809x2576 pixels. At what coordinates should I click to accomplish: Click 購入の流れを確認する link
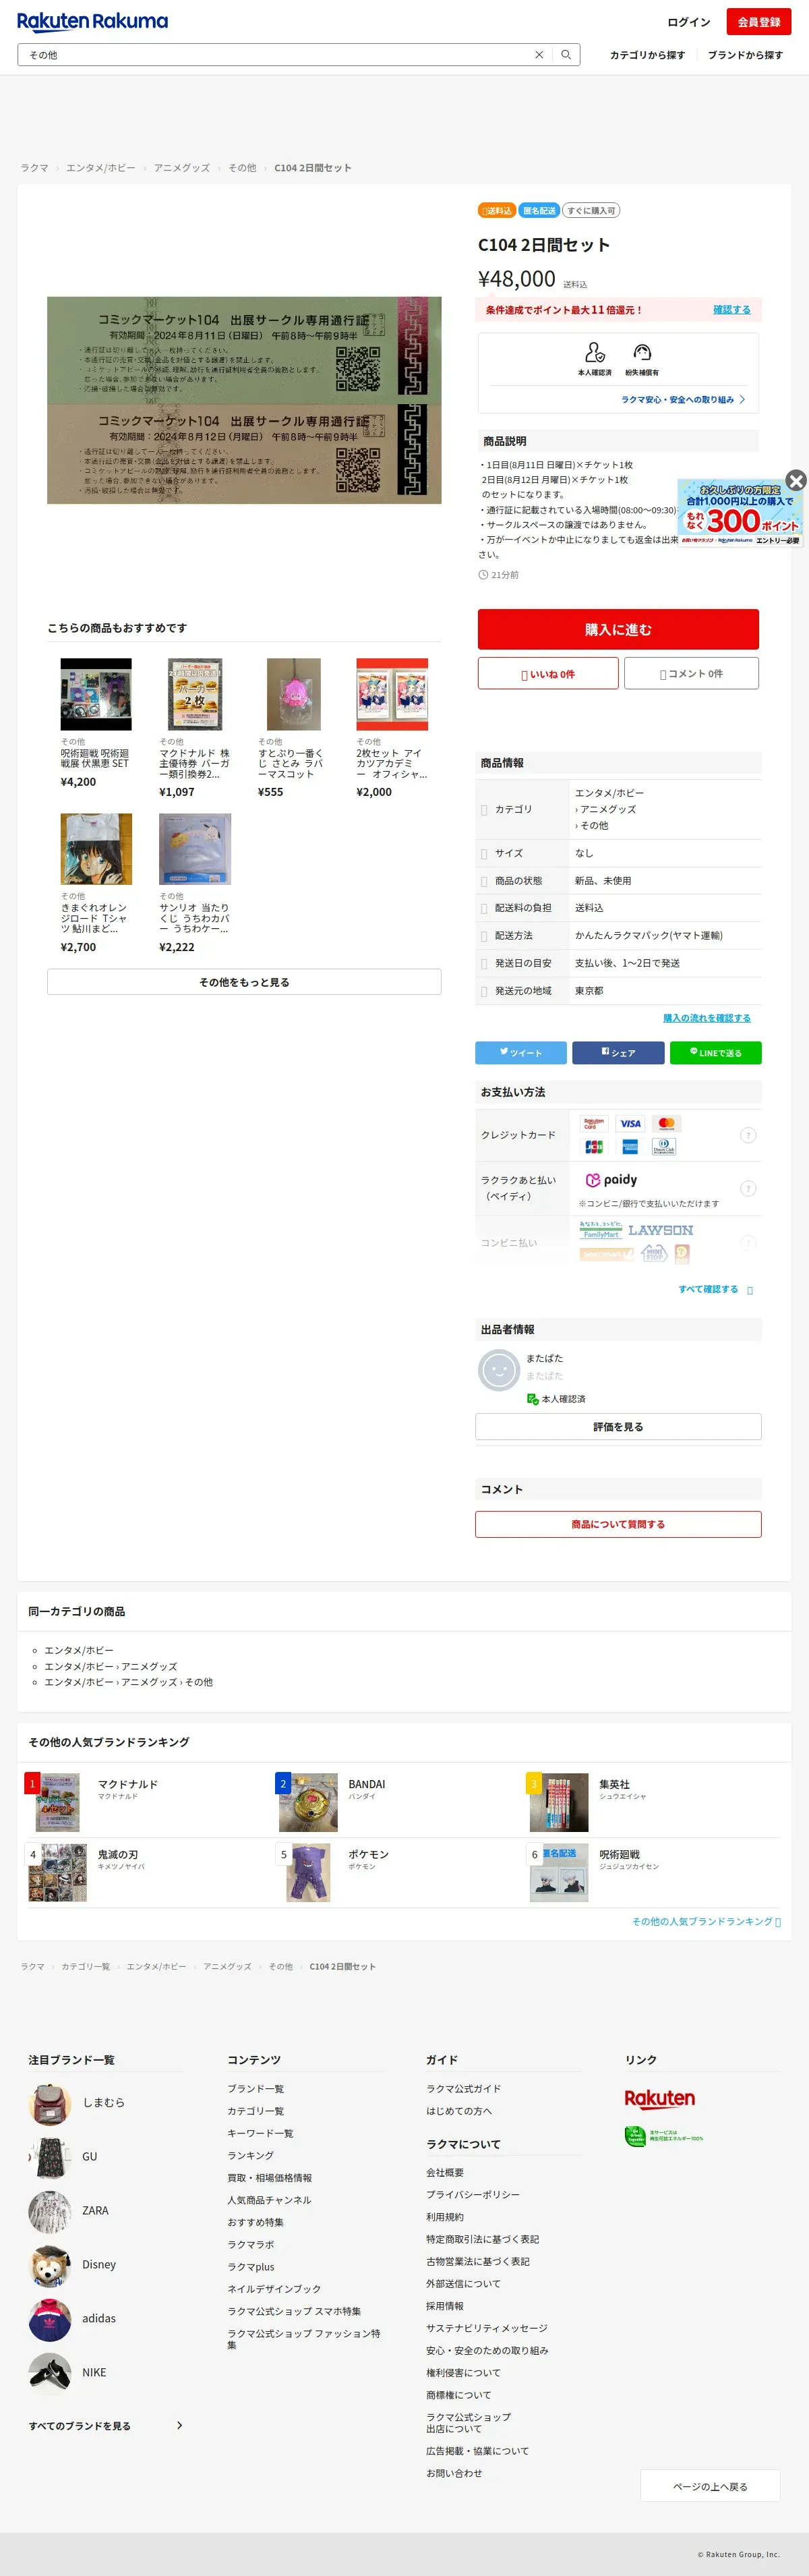pos(706,1018)
